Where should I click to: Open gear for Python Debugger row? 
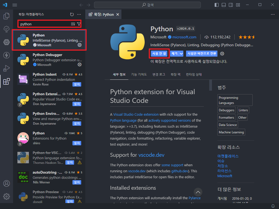[x=80, y=64]
